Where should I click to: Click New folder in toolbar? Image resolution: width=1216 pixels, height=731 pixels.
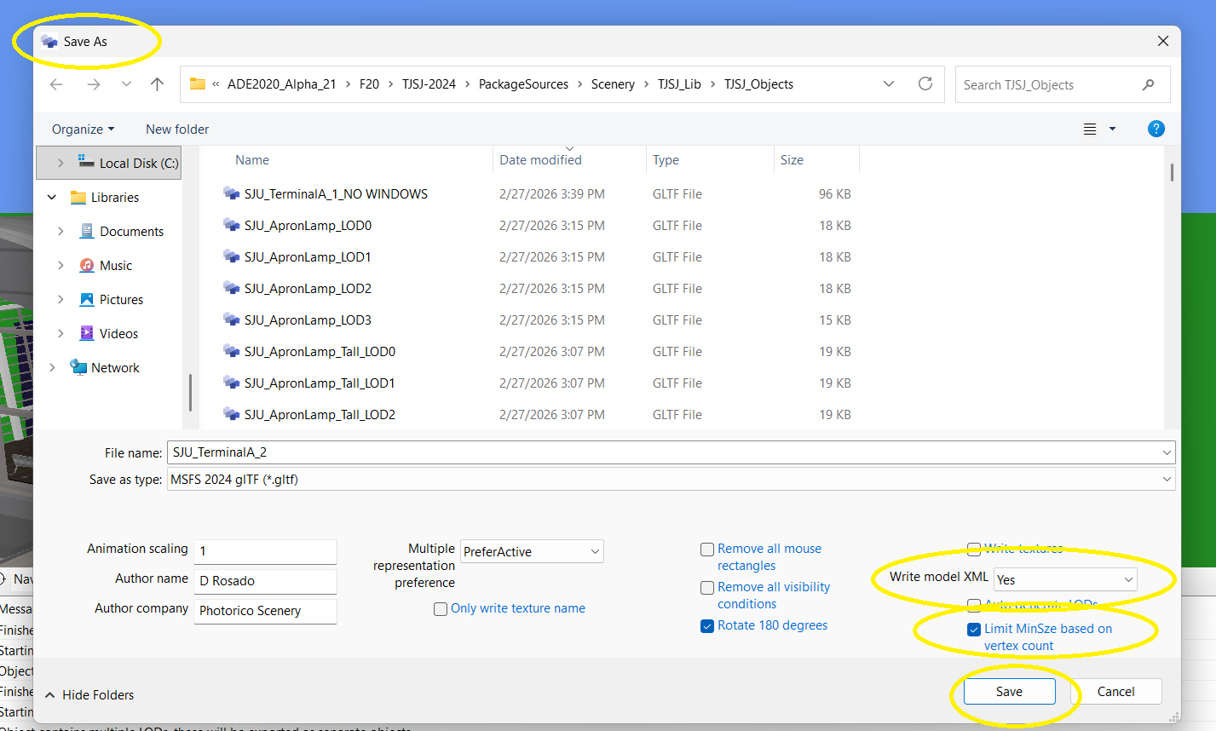pyautogui.click(x=177, y=130)
